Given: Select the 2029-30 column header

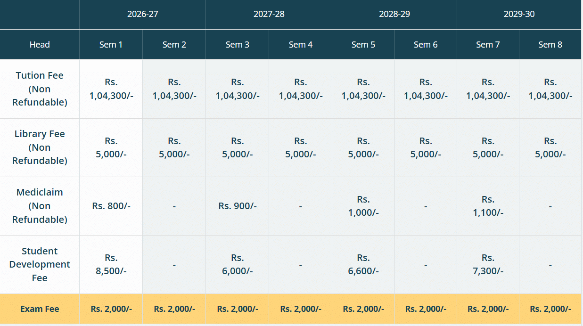Looking at the screenshot, I should 519,14.
